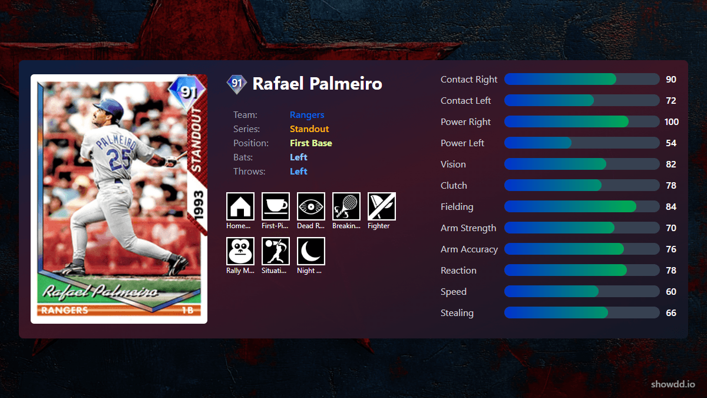Click the Arm Accuracy rating bar
The height and width of the screenshot is (398, 707).
pyautogui.click(x=582, y=249)
